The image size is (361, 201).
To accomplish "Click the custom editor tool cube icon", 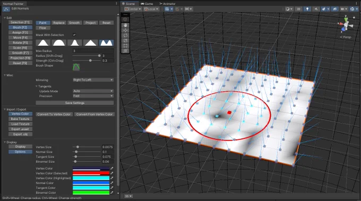I will point(125,20).
